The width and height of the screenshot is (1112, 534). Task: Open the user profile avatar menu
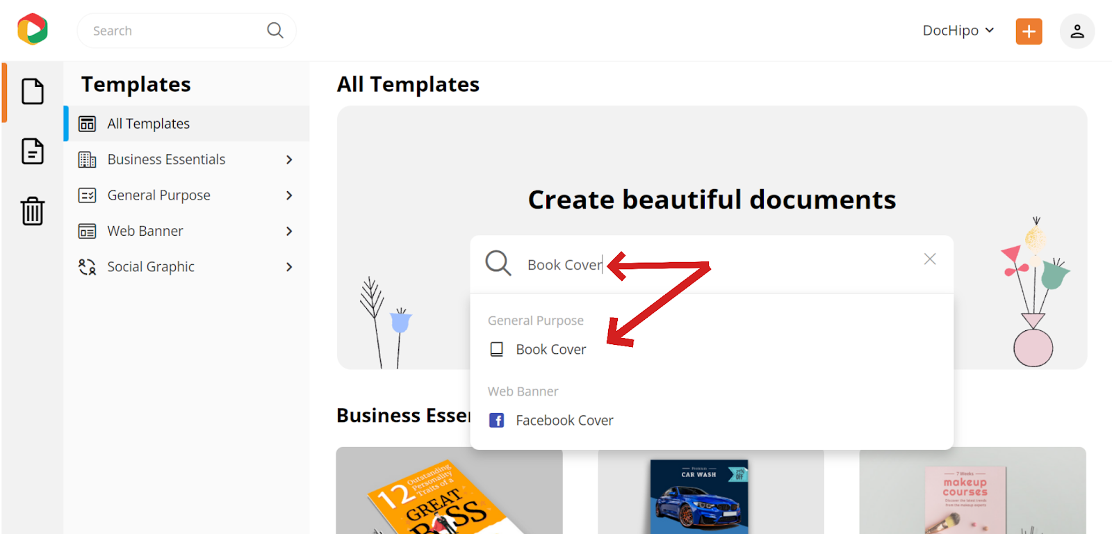coord(1077,31)
